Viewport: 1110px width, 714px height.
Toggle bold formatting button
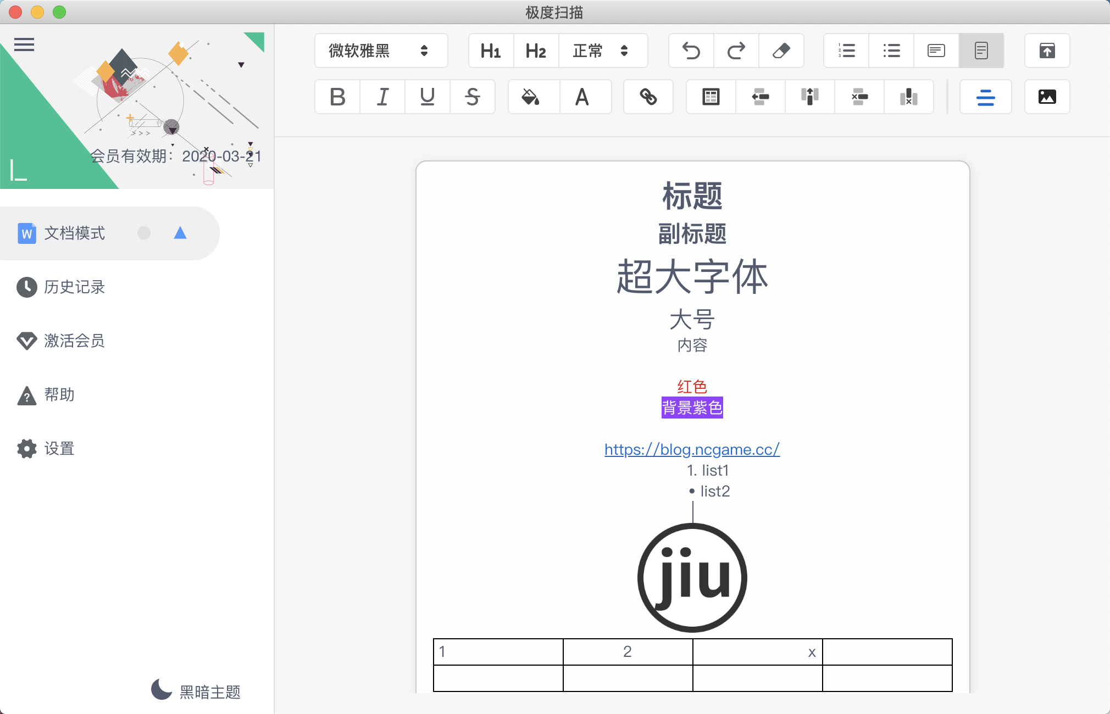tap(337, 97)
